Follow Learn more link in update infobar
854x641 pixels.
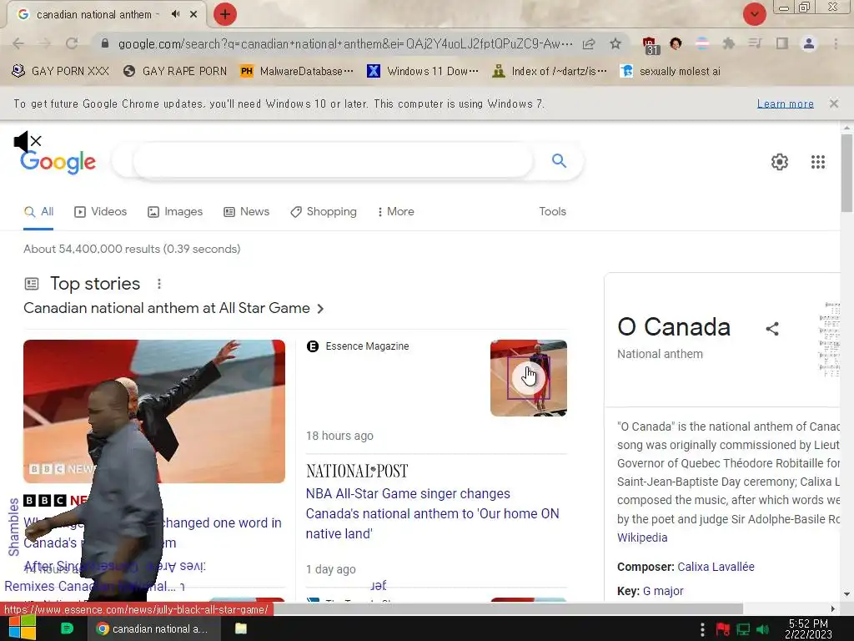click(786, 103)
